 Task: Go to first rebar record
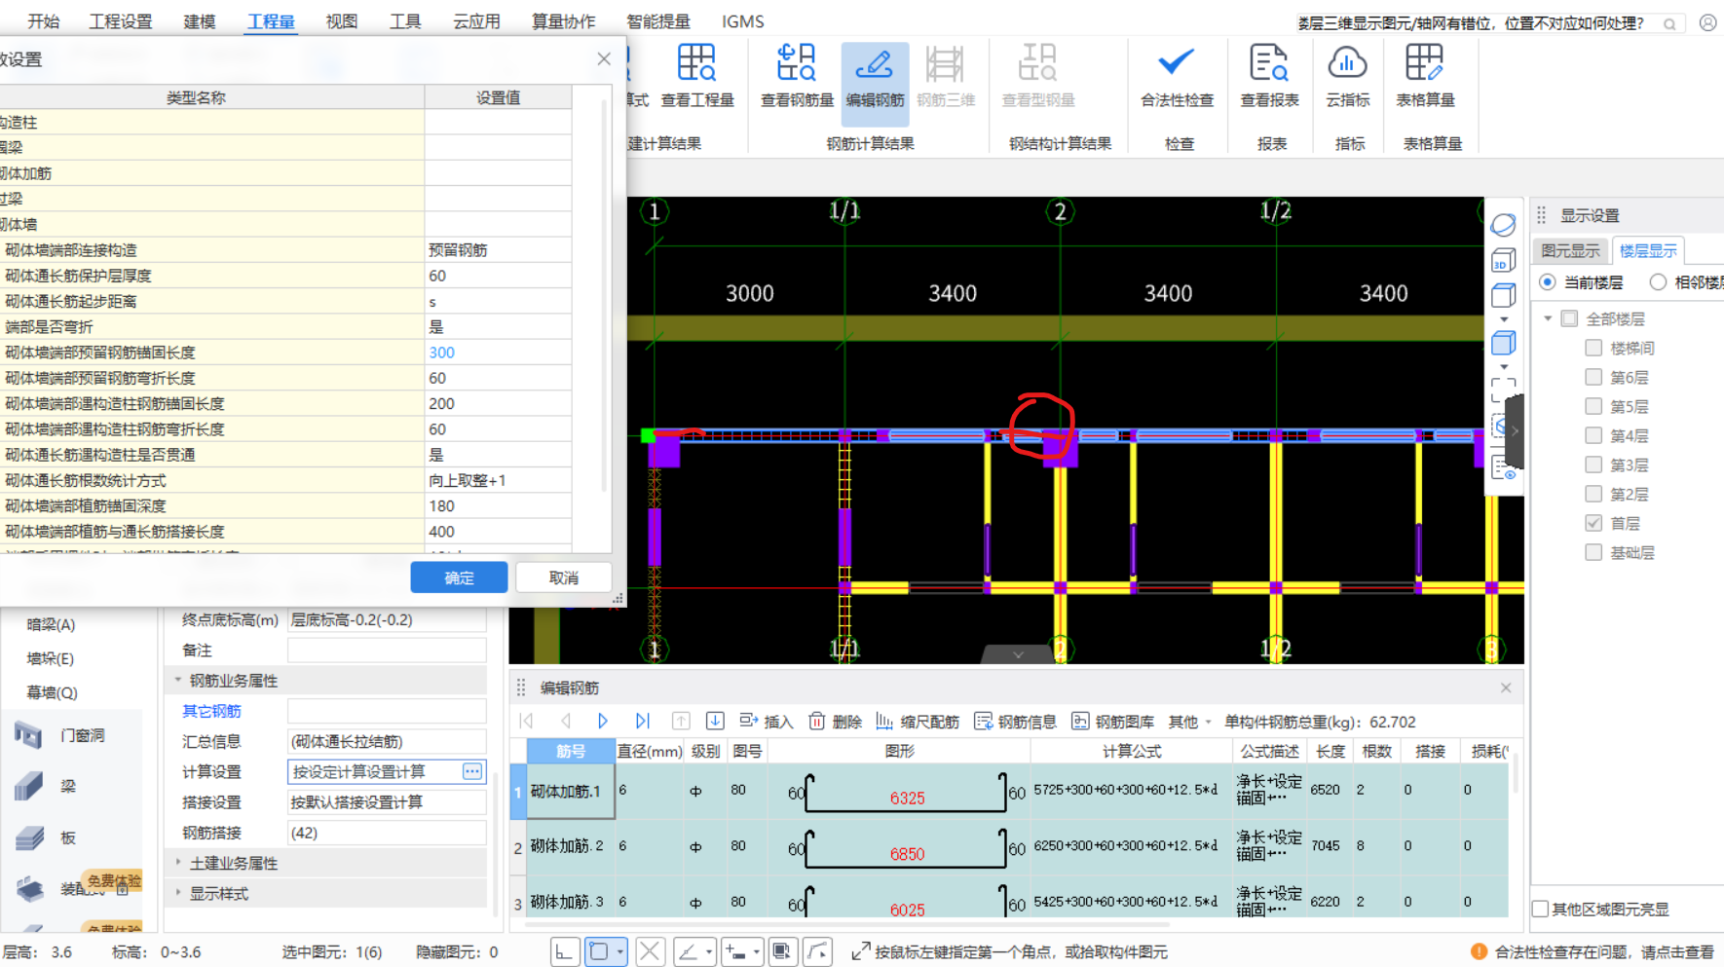527,721
